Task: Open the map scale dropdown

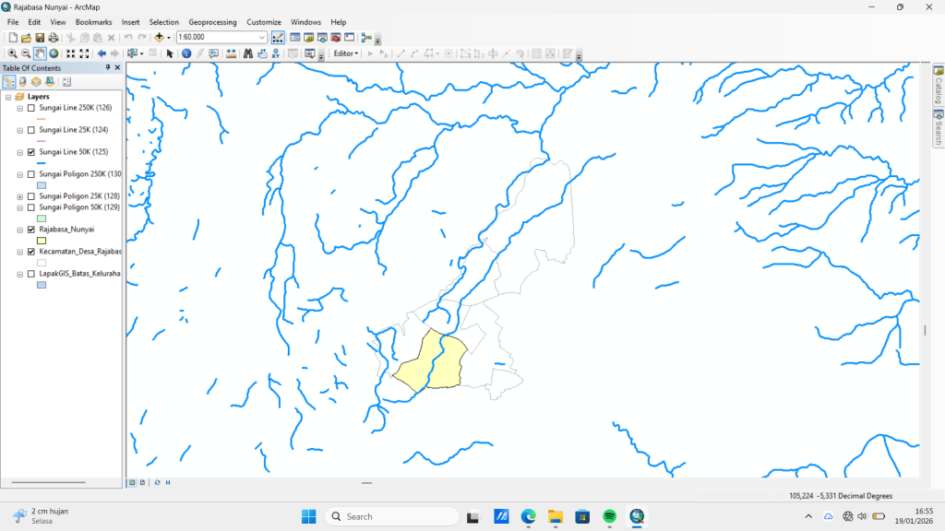Action: pos(263,37)
